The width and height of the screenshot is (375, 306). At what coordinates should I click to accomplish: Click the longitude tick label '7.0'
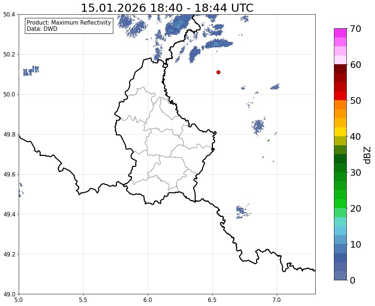coord(277,300)
